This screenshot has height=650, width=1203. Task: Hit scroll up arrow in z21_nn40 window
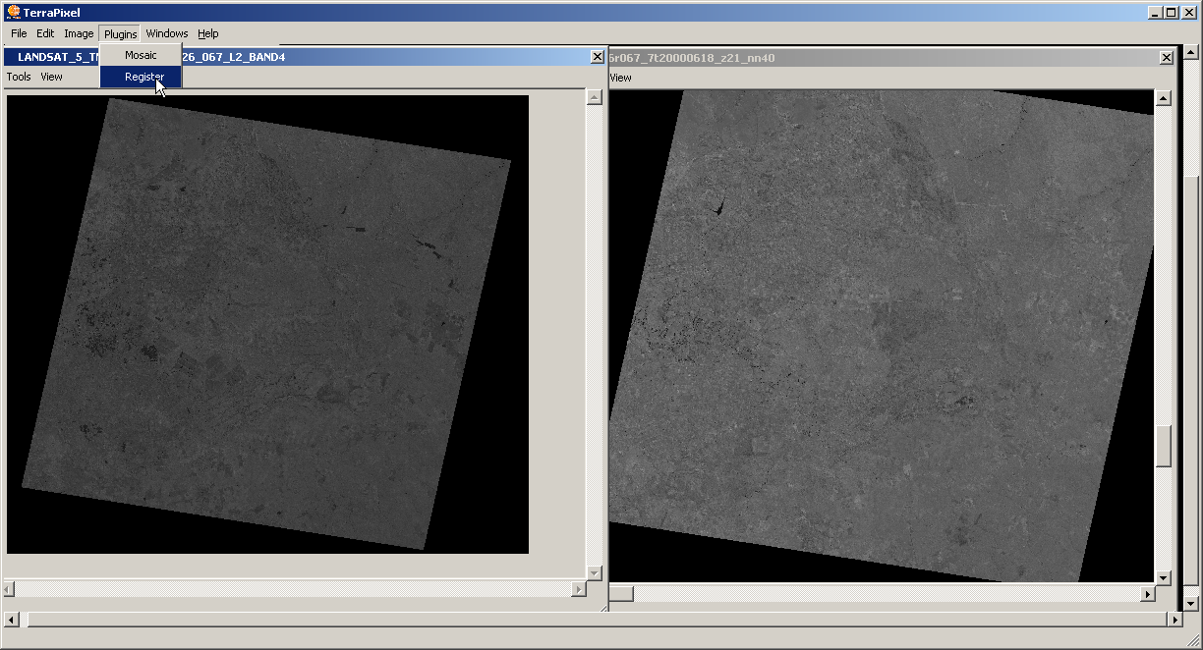(x=1164, y=98)
